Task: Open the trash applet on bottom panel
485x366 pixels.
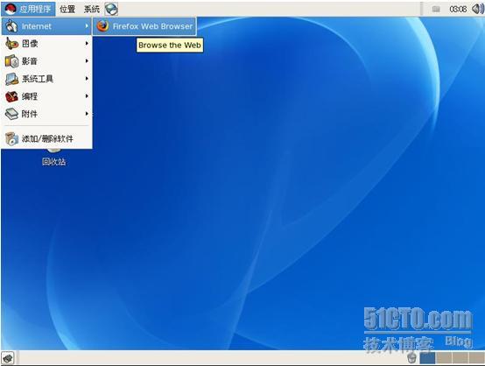Action: (411, 358)
